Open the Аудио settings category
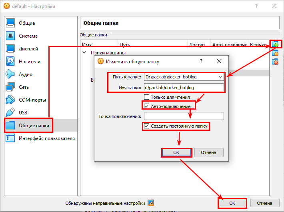 [x=41, y=74]
